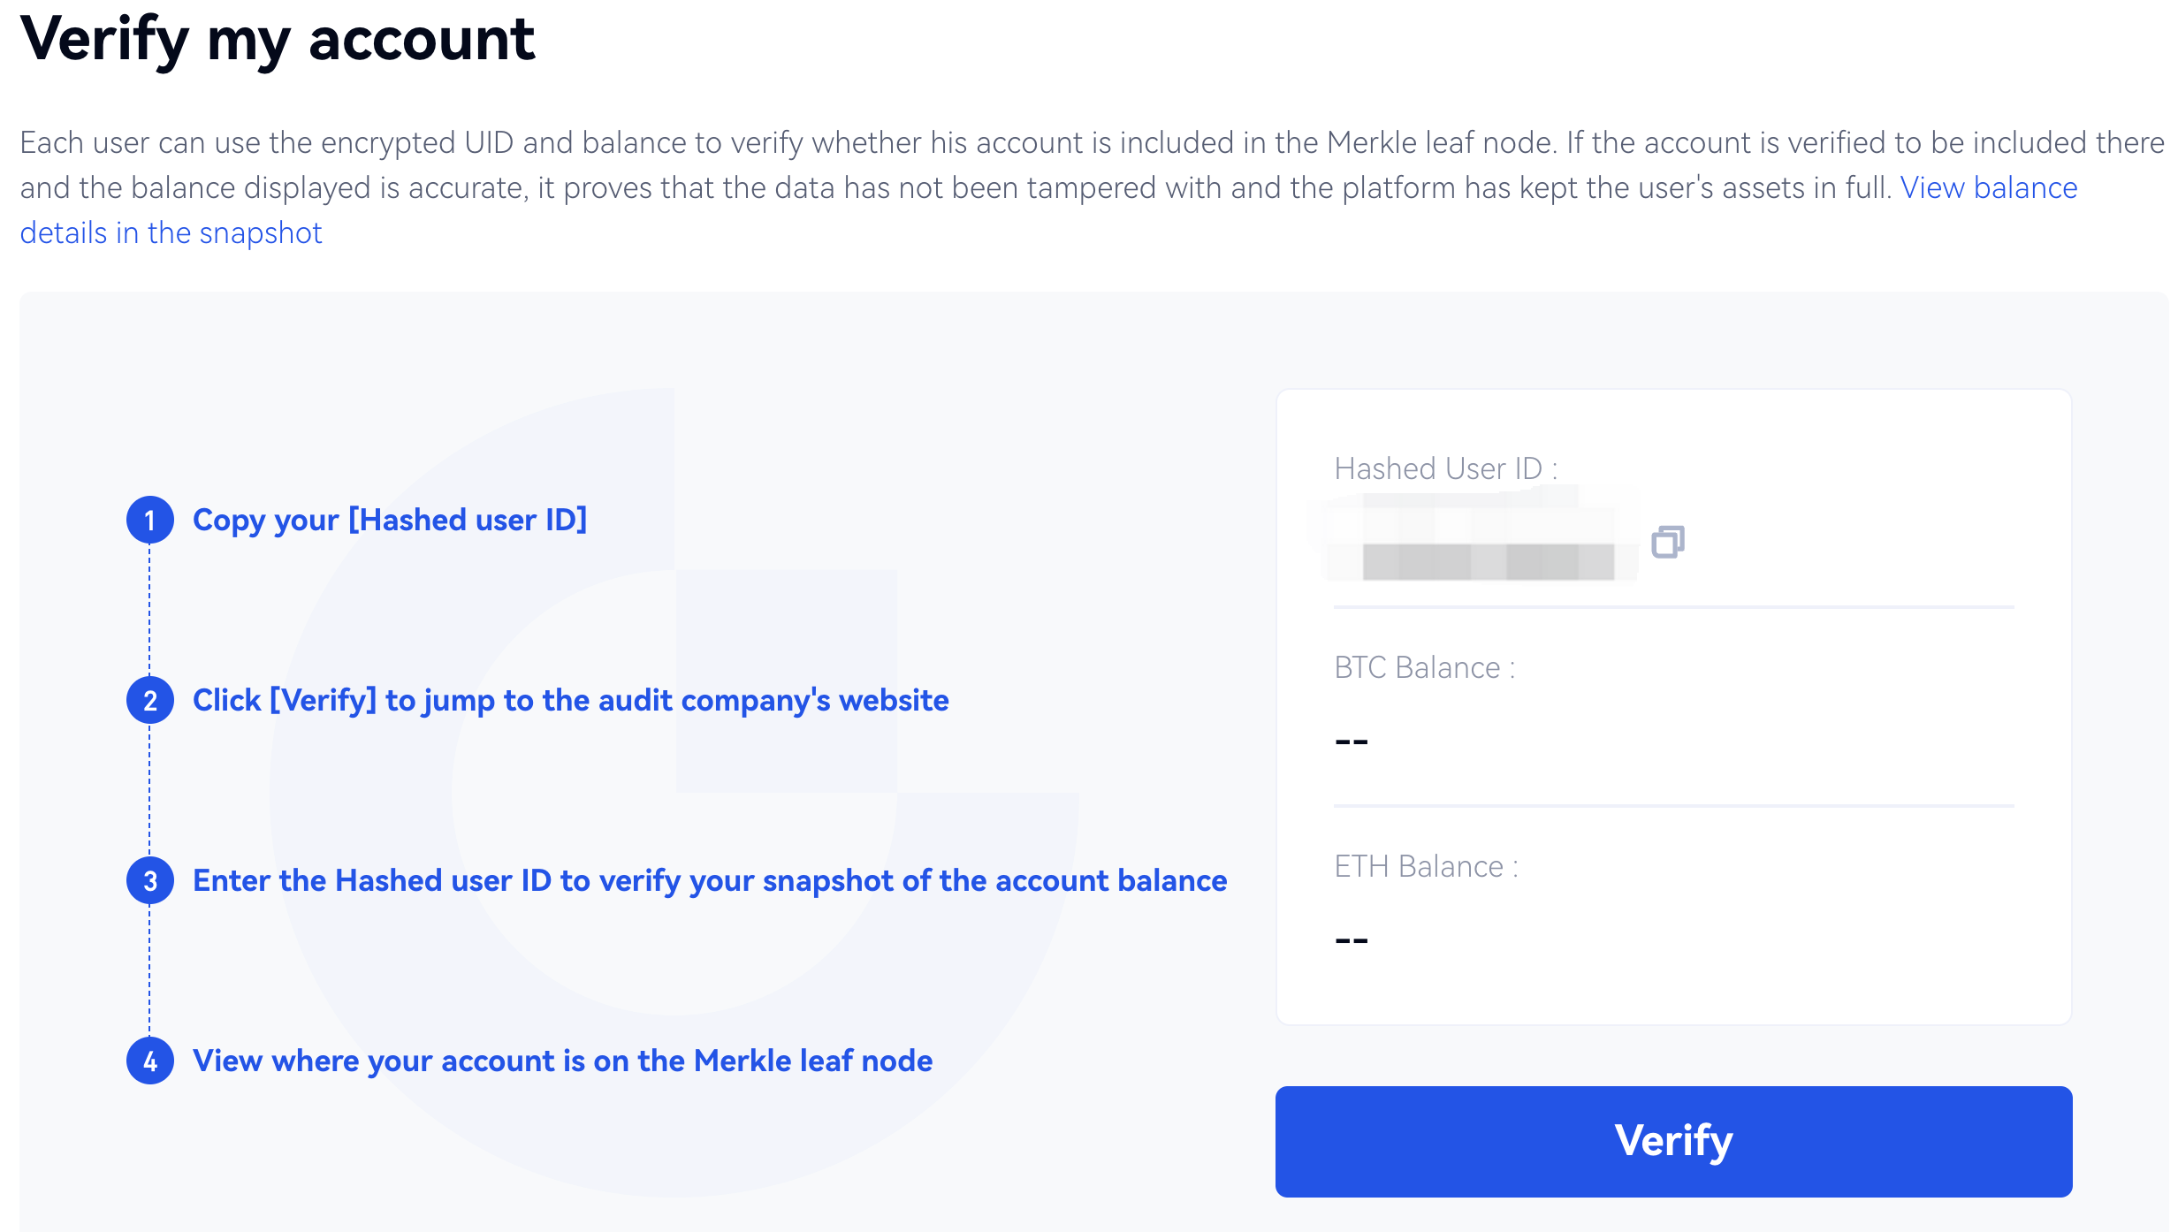Click the step 1 number circle
2178x1232 pixels.
point(150,520)
